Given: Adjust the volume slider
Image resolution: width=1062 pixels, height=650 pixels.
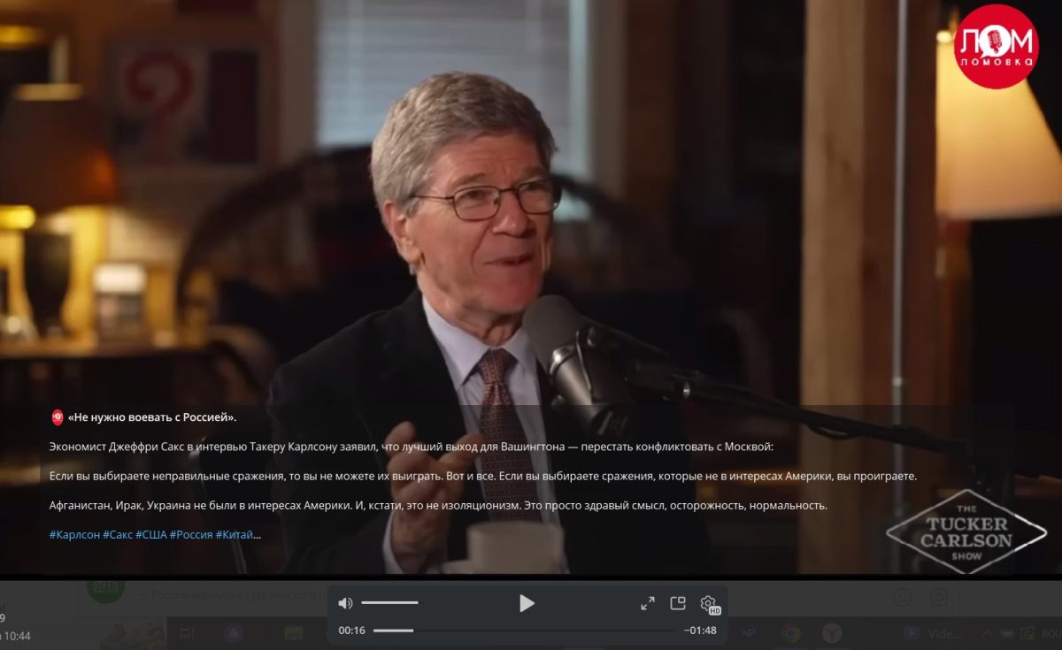Looking at the screenshot, I should [389, 603].
